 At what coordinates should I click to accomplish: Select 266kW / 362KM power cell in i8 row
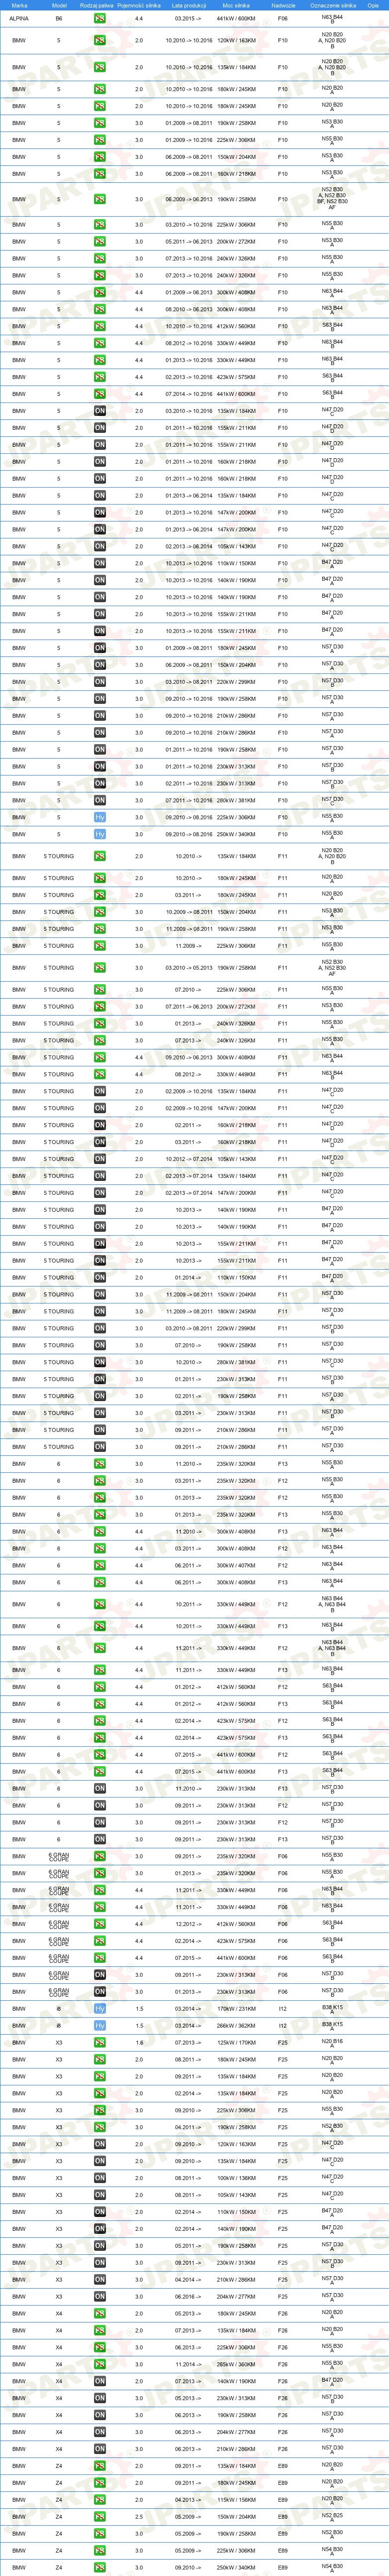point(236,2026)
